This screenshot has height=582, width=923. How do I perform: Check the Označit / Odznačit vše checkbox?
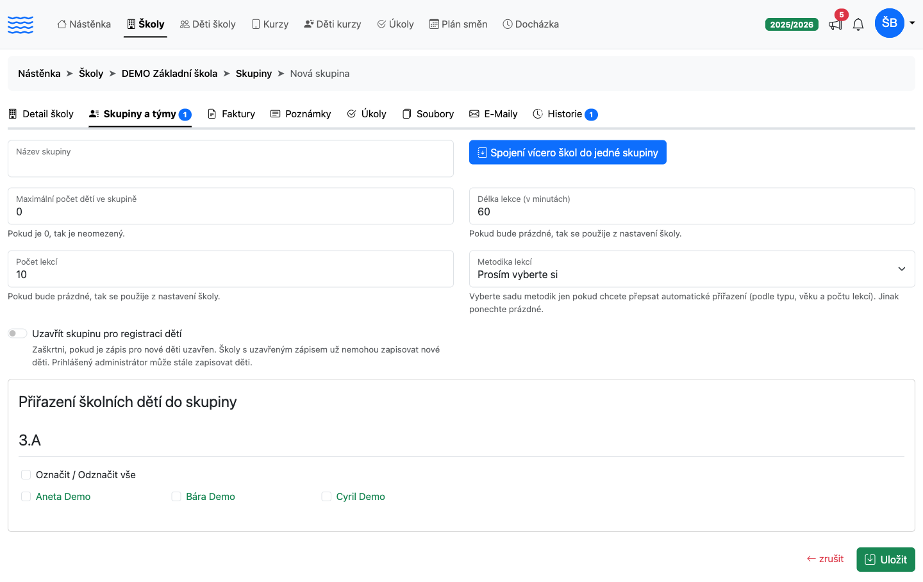(x=26, y=475)
